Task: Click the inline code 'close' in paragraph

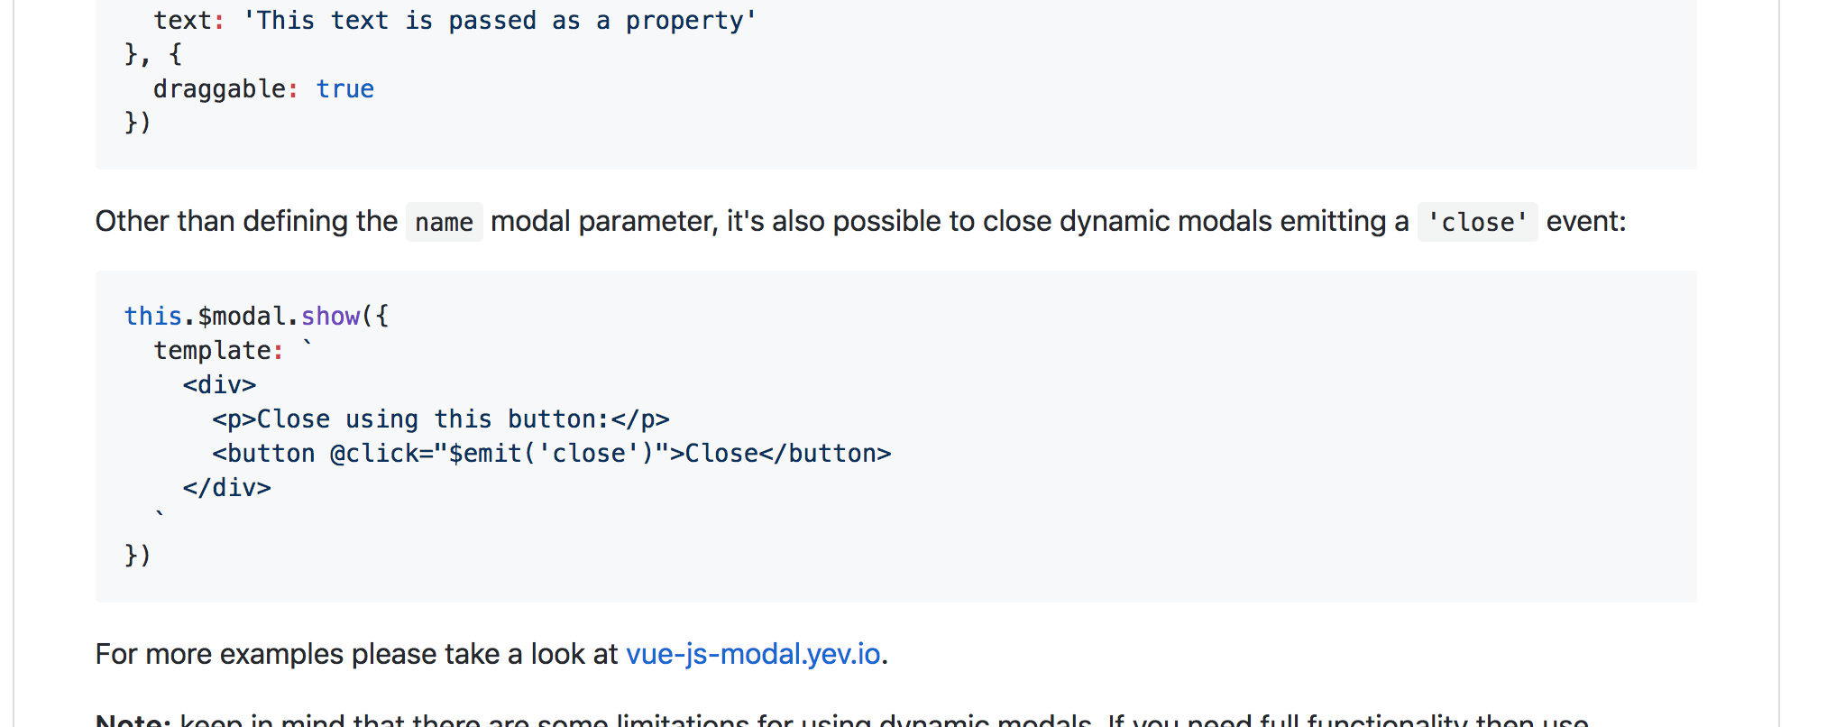Action: [1477, 222]
